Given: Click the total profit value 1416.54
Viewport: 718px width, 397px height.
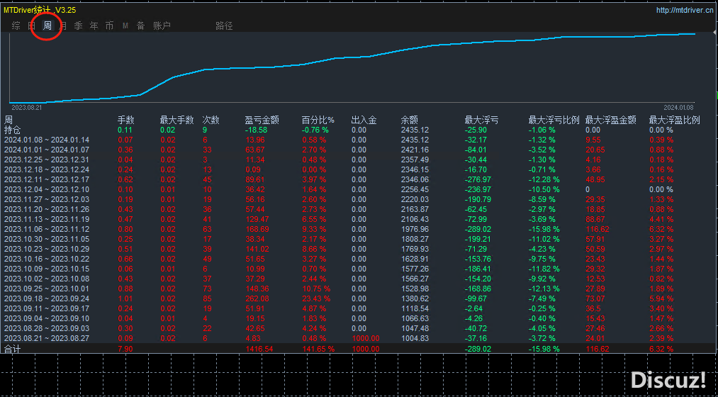Looking at the screenshot, I should pos(258,349).
